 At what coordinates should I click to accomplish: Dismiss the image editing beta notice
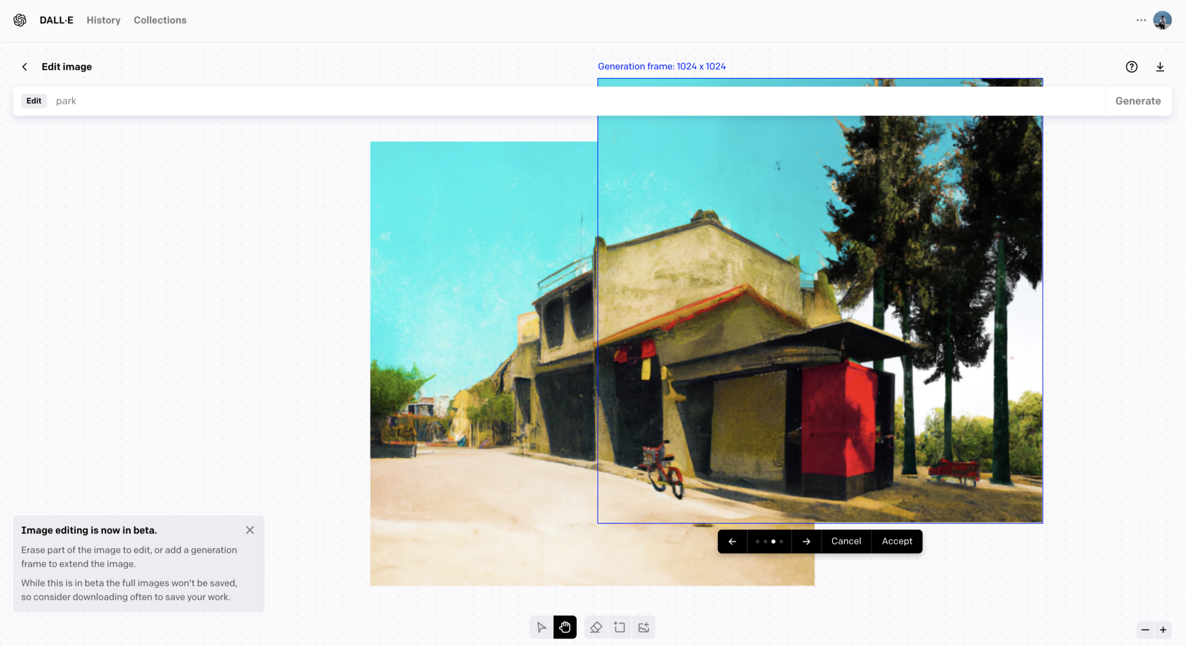click(x=250, y=530)
